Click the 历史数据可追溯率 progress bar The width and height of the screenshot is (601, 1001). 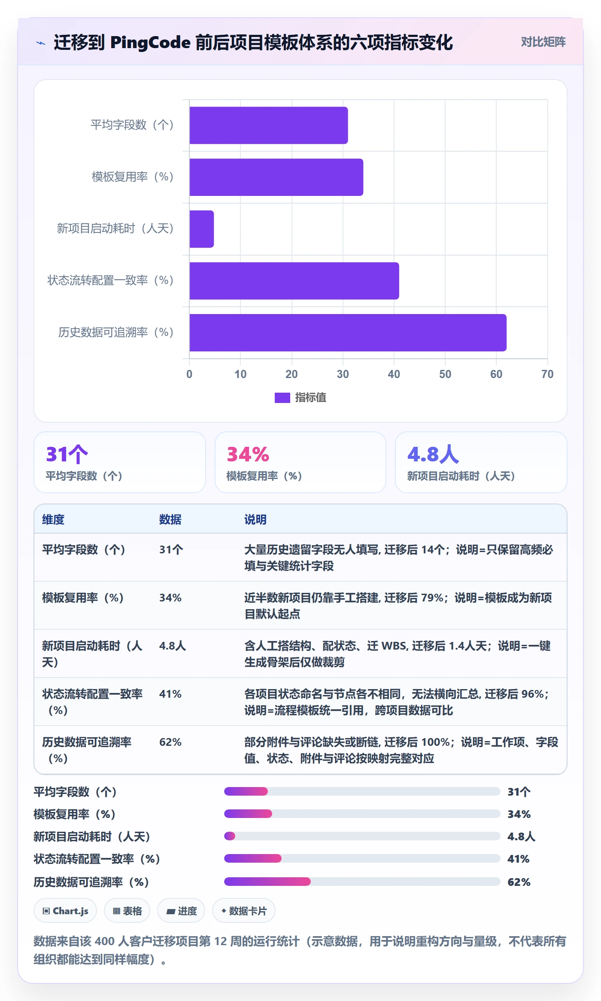click(362, 882)
